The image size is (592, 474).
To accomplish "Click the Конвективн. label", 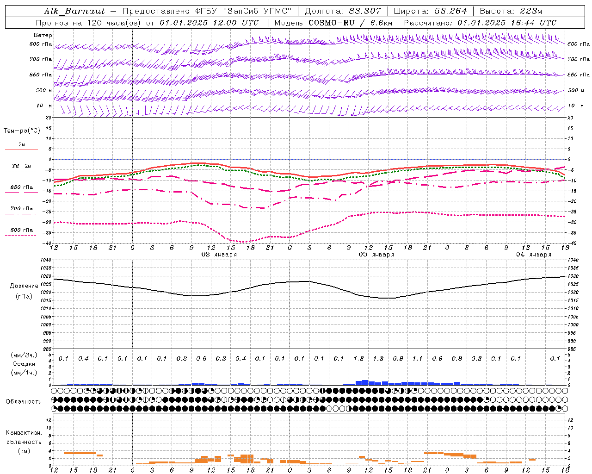I will 24,433.
